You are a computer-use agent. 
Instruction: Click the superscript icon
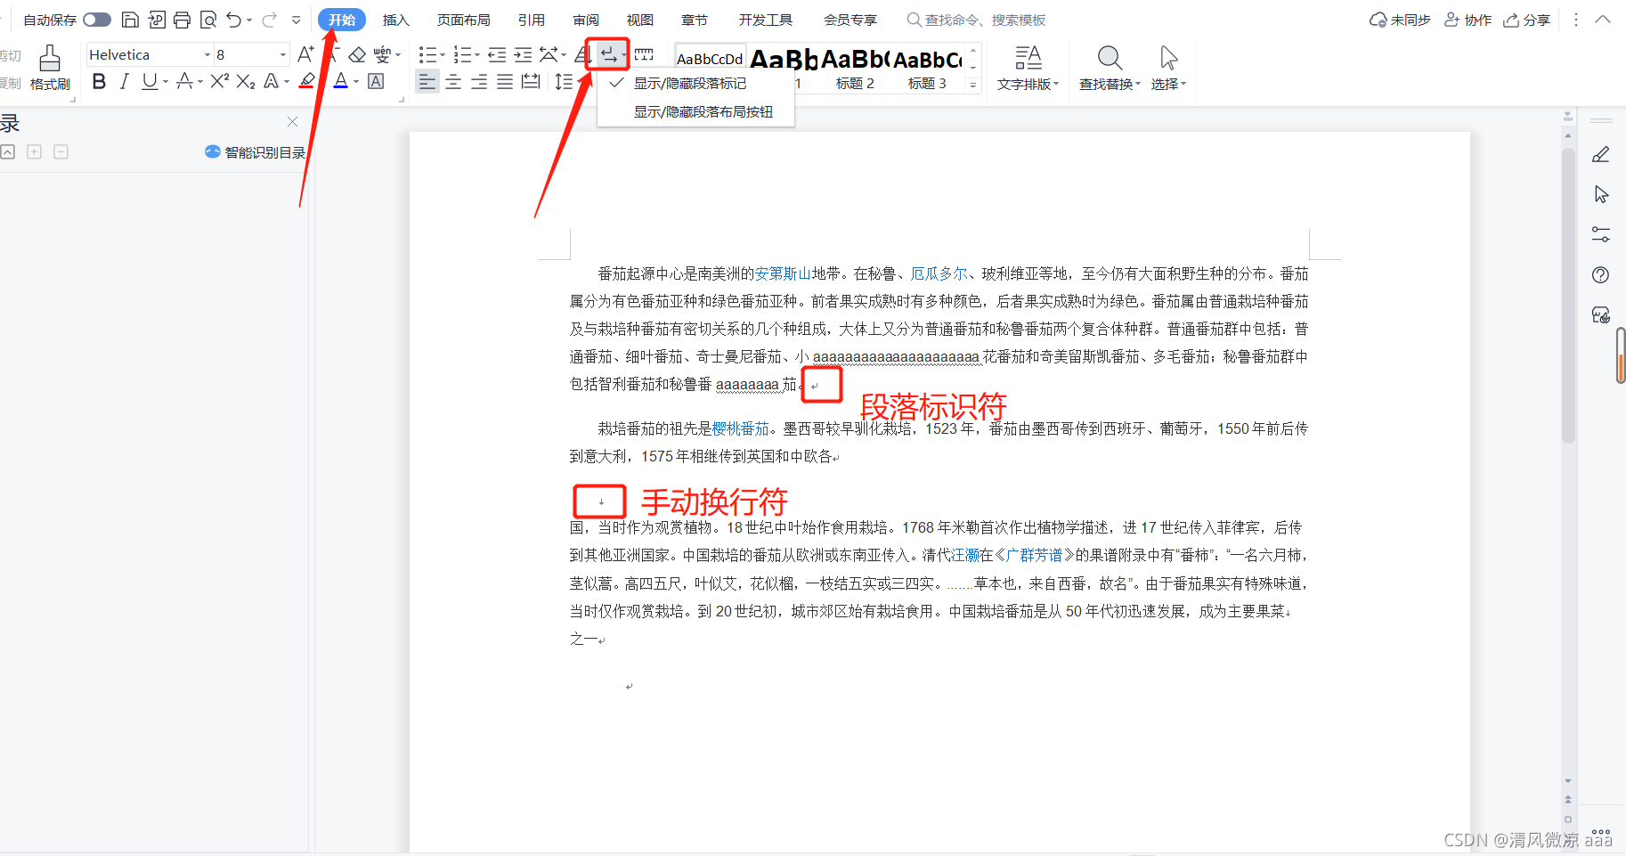(218, 82)
